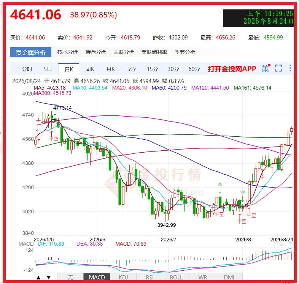The width and height of the screenshot is (299, 284).
Task: Select the MACD indicator button
Action: 97,277
